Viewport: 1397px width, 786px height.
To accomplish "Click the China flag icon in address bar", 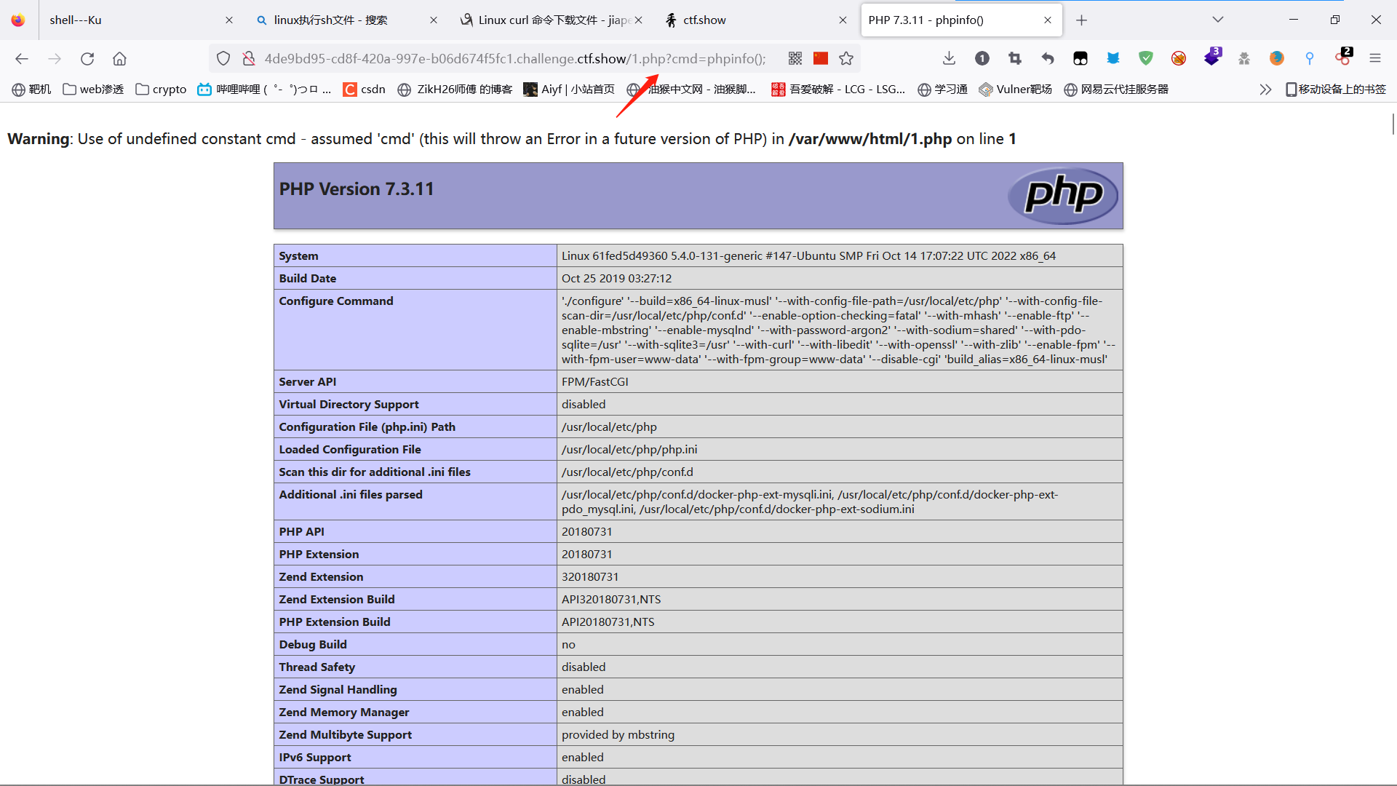I will pos(821,58).
